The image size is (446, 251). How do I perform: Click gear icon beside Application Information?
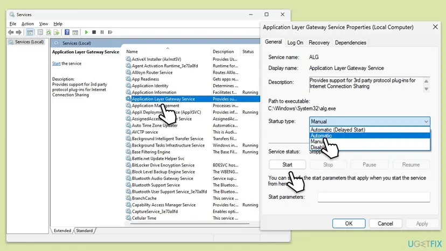point(128,92)
